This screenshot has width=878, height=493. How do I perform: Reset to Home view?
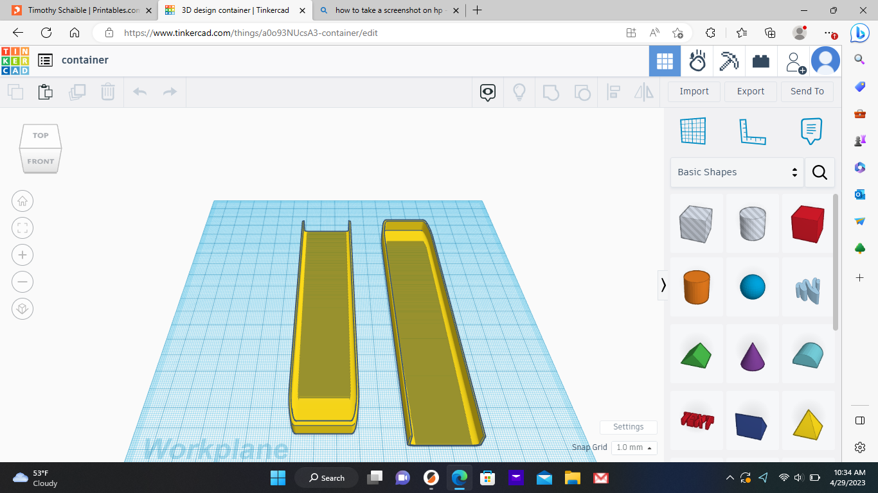click(22, 201)
